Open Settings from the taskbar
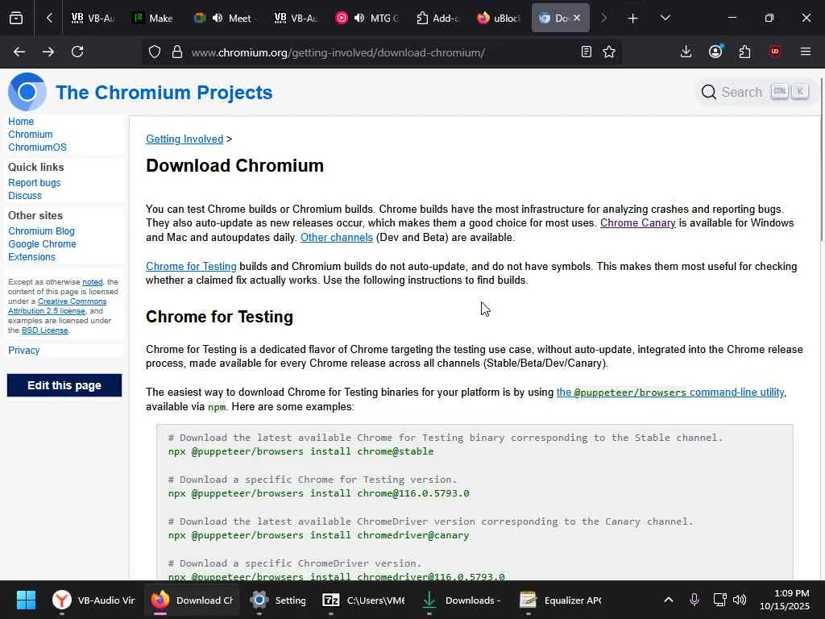The image size is (825, 619). pos(277,600)
